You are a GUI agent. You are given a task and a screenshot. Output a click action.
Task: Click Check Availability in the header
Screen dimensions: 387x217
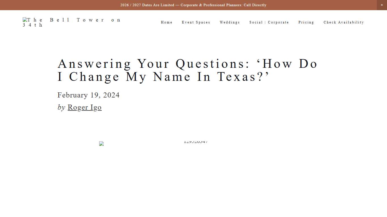pos(344,22)
